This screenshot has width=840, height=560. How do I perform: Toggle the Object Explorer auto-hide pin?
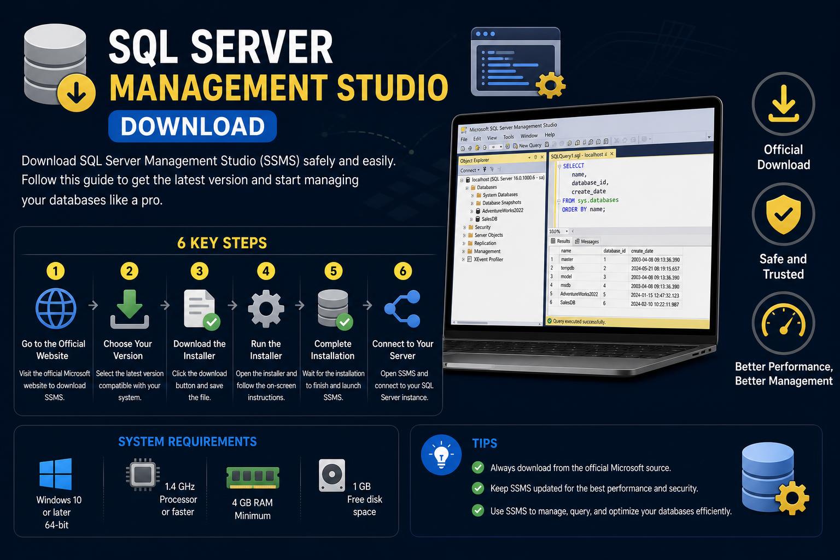tap(535, 157)
